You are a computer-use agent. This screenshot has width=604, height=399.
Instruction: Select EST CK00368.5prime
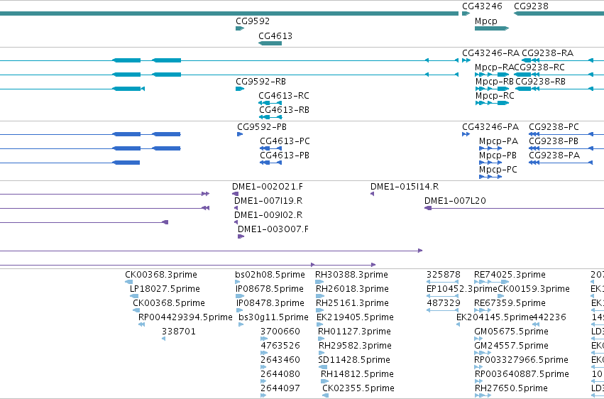169,303
